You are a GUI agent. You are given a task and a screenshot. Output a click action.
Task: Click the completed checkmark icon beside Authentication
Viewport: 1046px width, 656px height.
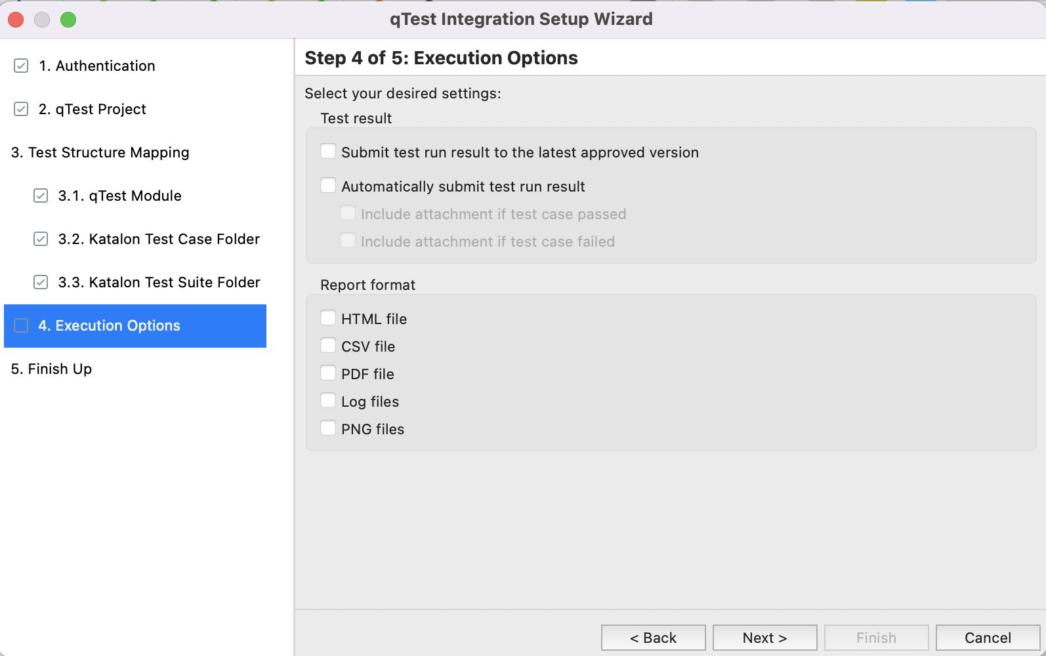tap(21, 66)
